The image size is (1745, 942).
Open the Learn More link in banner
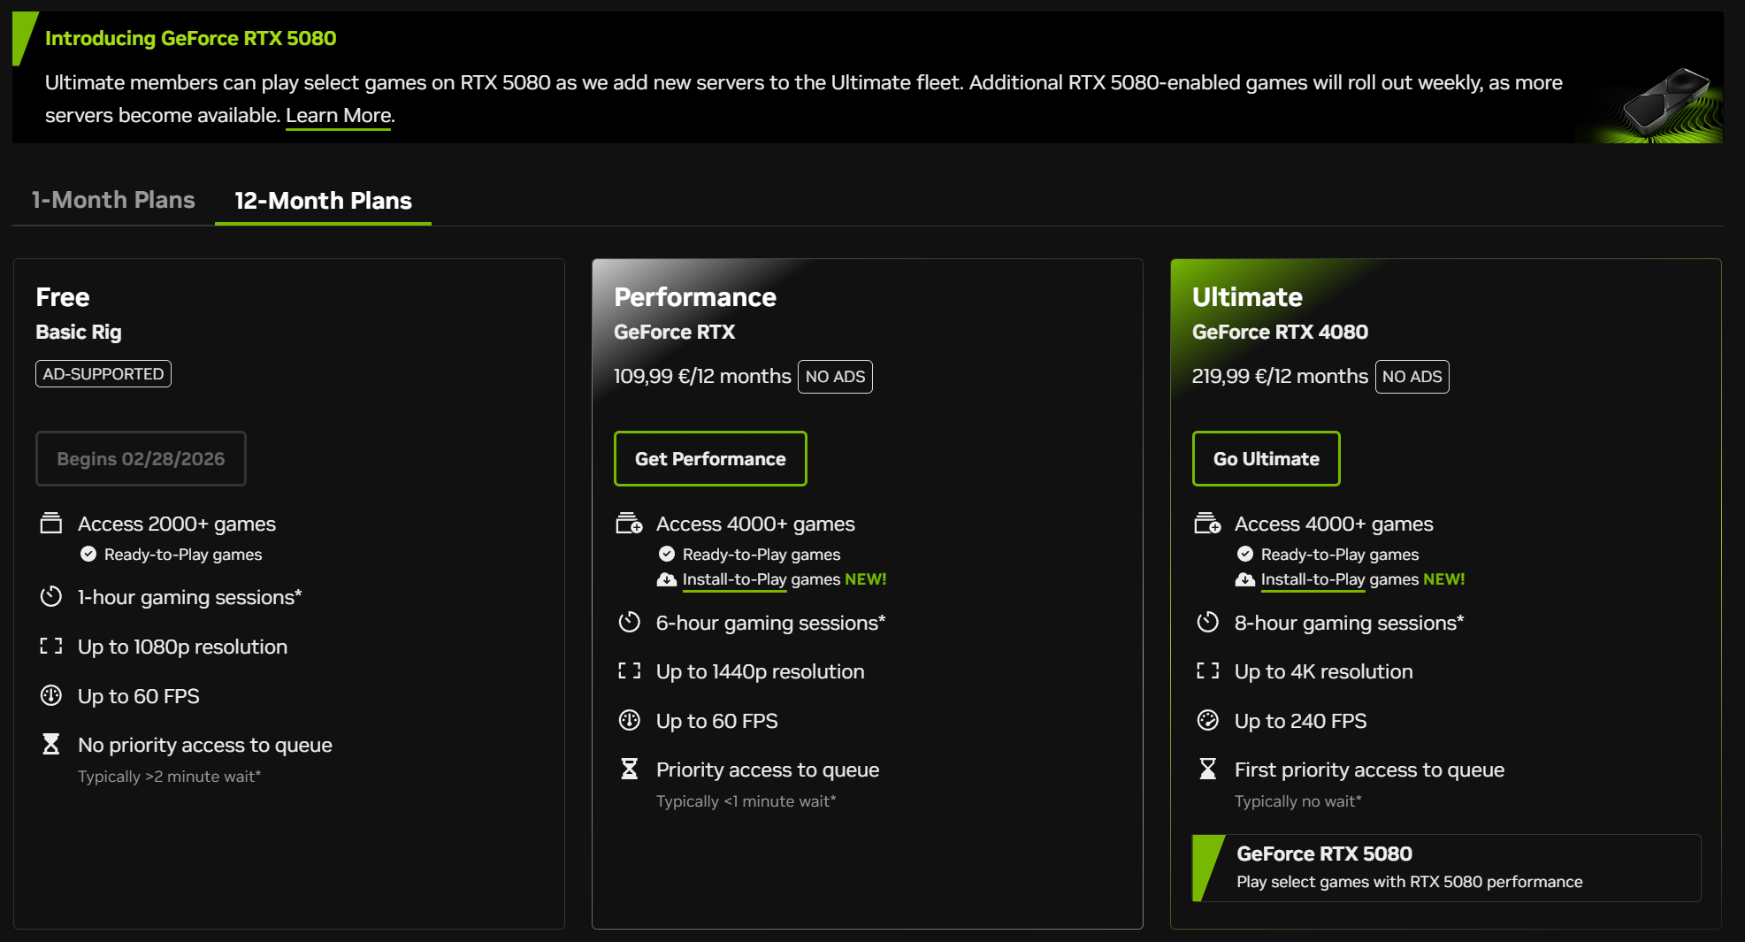tap(338, 115)
